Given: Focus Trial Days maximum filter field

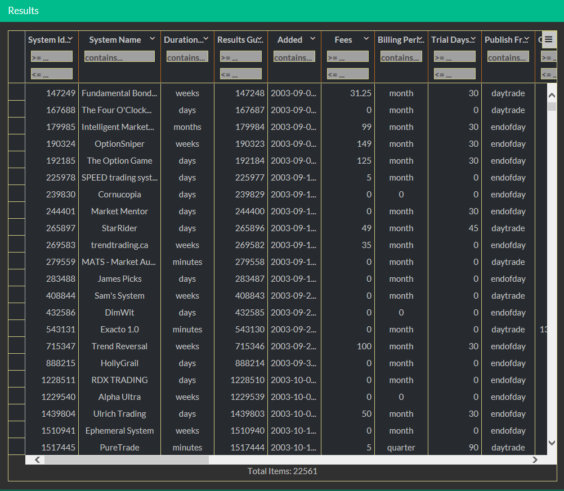Looking at the screenshot, I should pyautogui.click(x=455, y=74).
